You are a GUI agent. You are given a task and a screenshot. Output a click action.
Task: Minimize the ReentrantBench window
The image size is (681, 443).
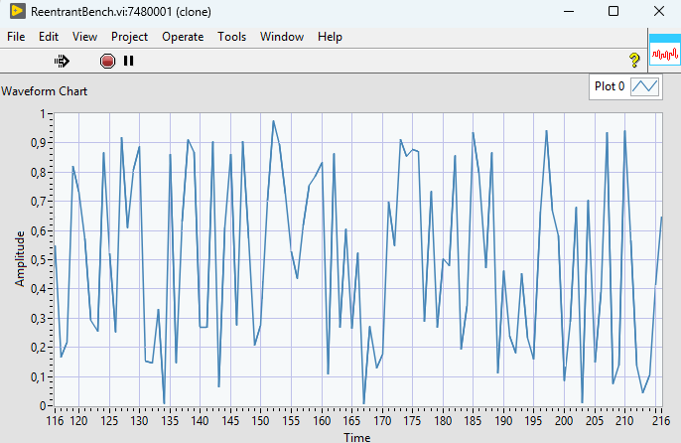click(x=569, y=11)
